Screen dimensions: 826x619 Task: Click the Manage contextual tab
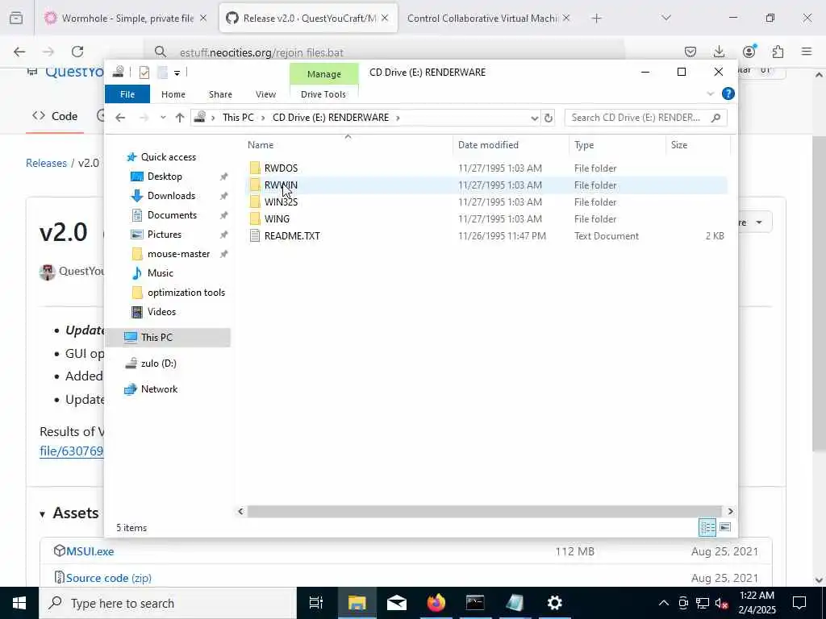point(324,74)
